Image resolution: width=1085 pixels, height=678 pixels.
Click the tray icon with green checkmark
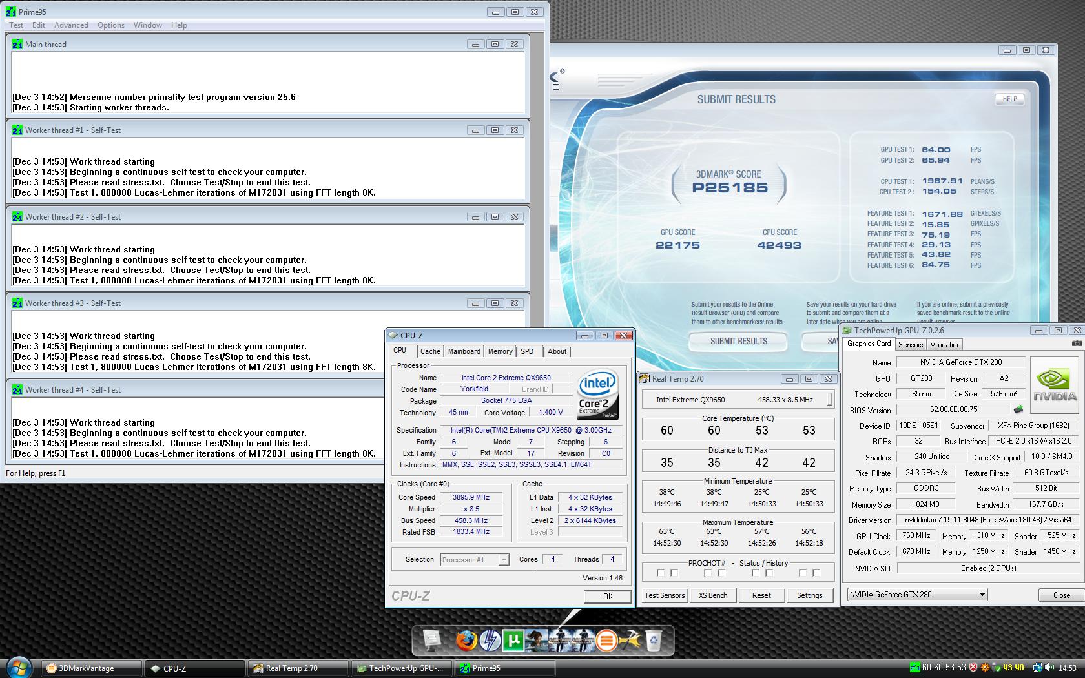pyautogui.click(x=996, y=668)
